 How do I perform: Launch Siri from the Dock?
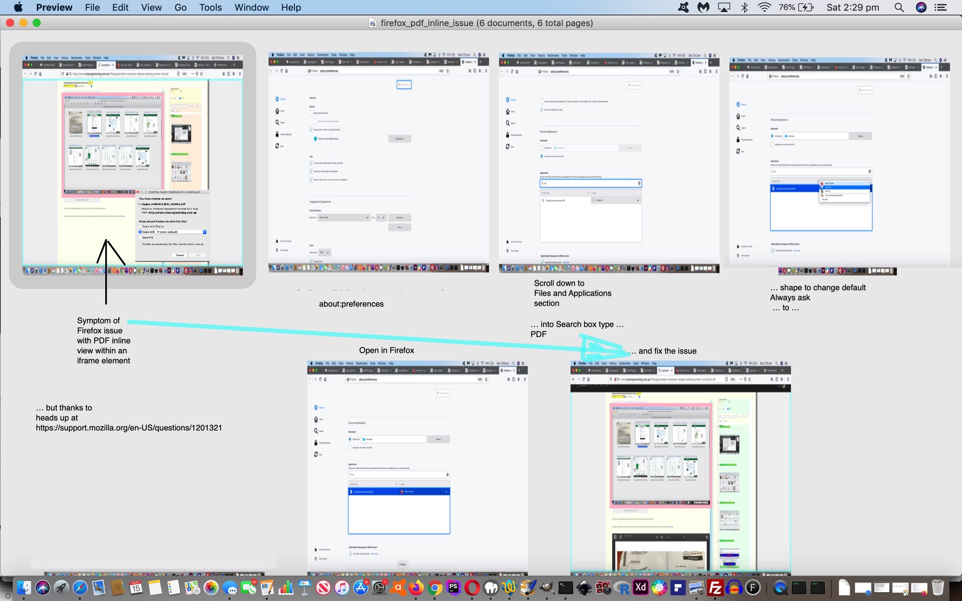coord(43,588)
